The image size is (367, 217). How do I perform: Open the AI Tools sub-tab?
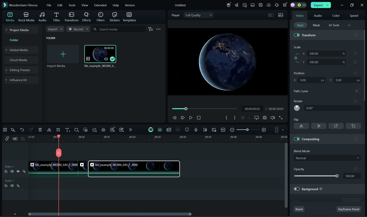click(334, 25)
